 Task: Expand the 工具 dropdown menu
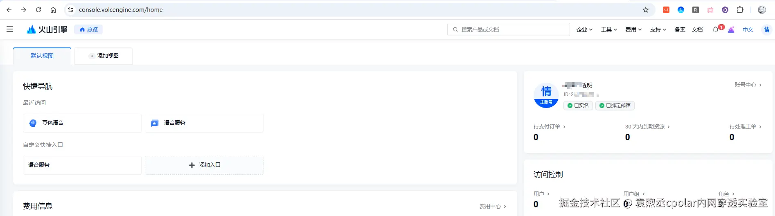pos(609,29)
